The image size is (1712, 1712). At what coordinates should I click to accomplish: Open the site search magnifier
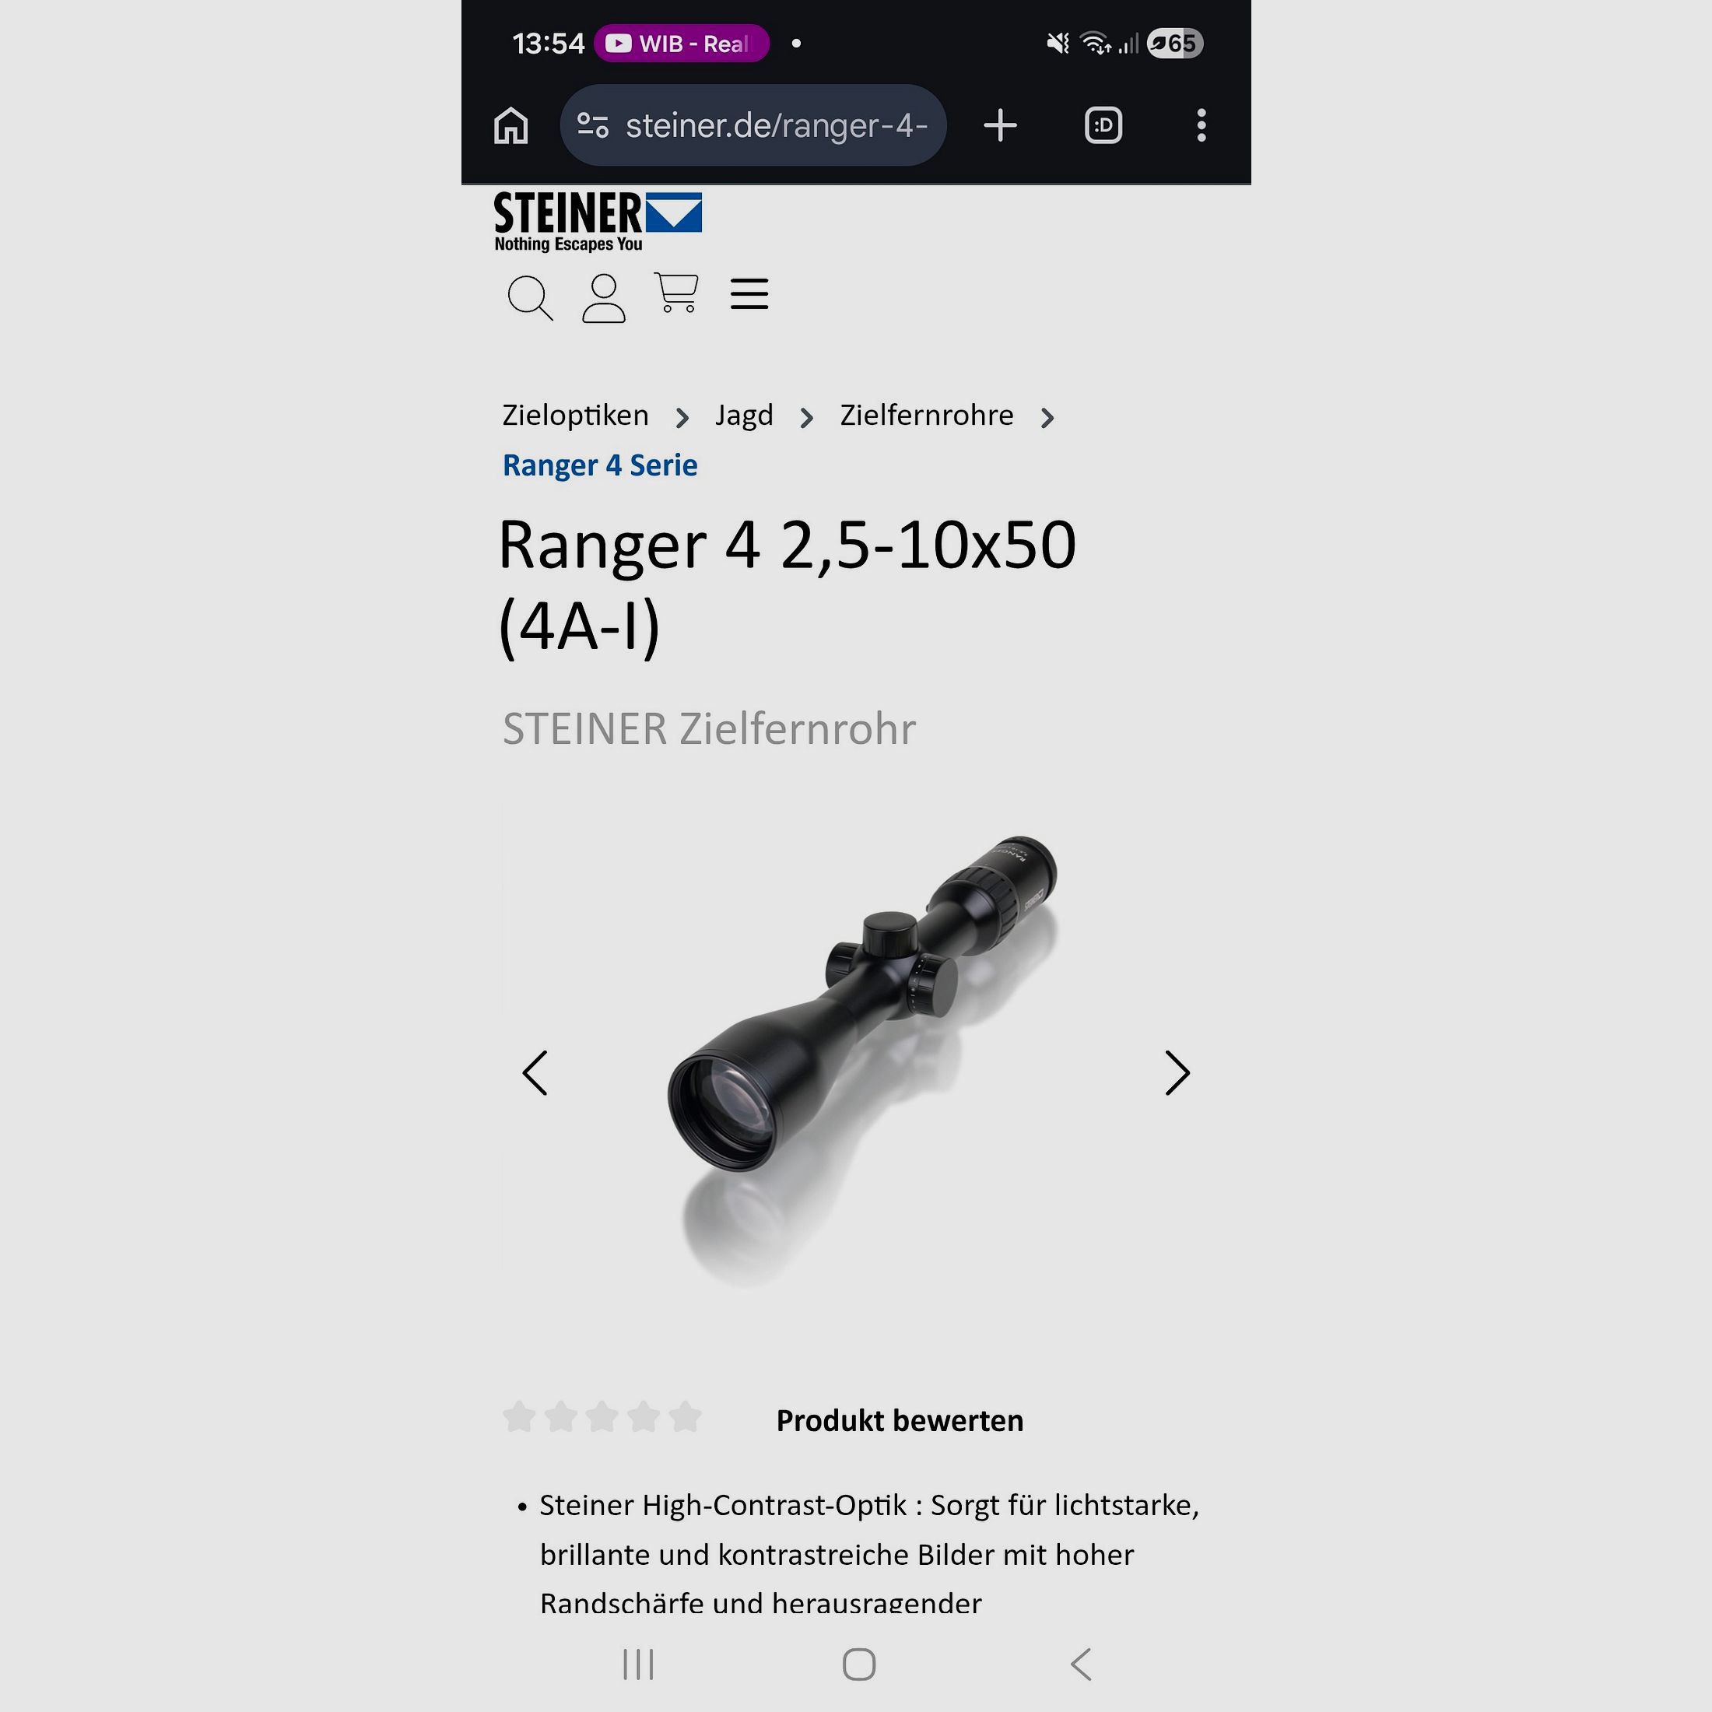[530, 298]
